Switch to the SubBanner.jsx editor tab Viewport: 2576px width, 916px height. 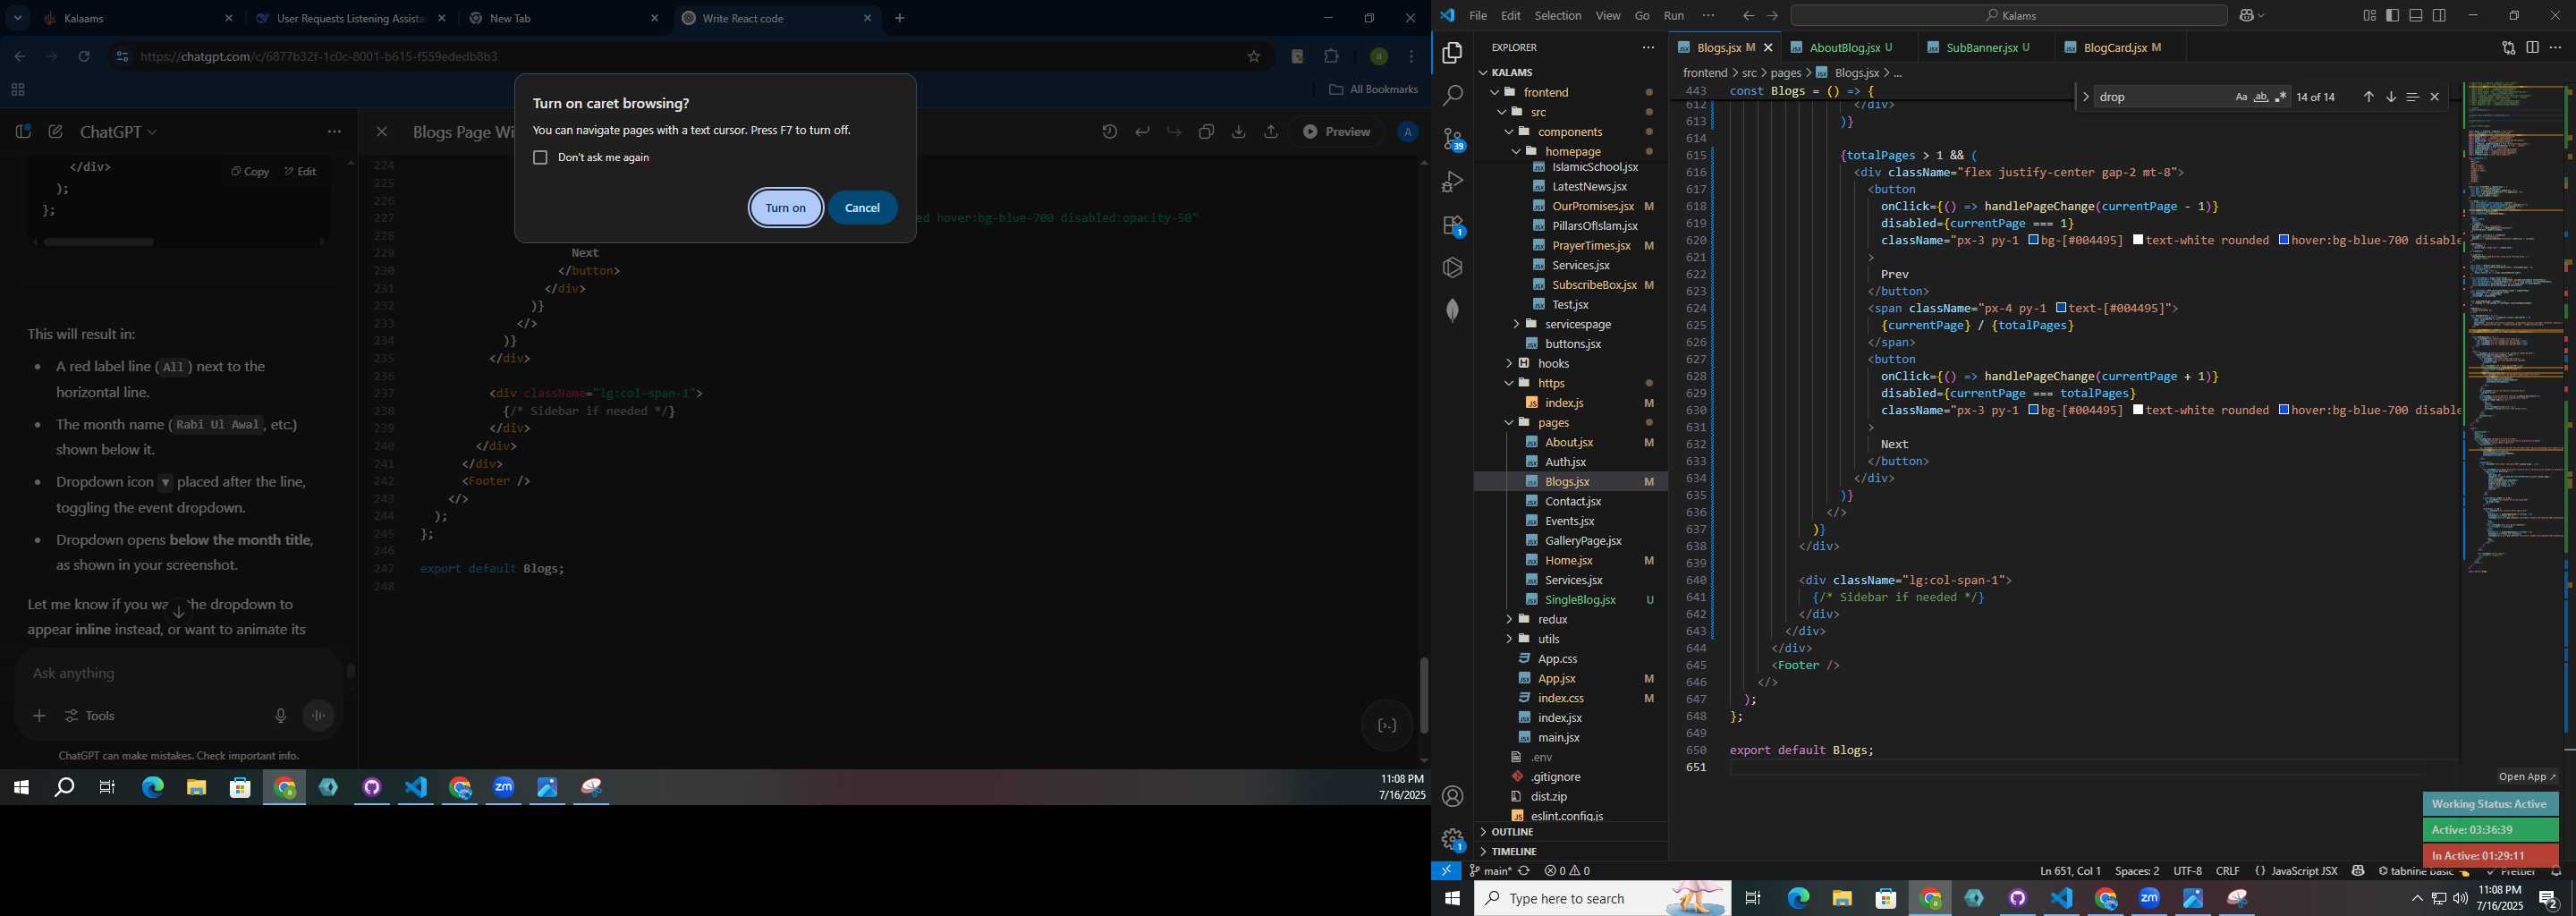pyautogui.click(x=1987, y=47)
